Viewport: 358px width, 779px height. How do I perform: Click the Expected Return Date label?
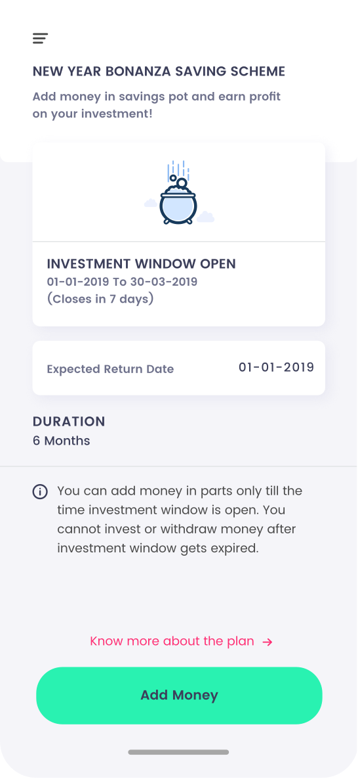click(110, 369)
